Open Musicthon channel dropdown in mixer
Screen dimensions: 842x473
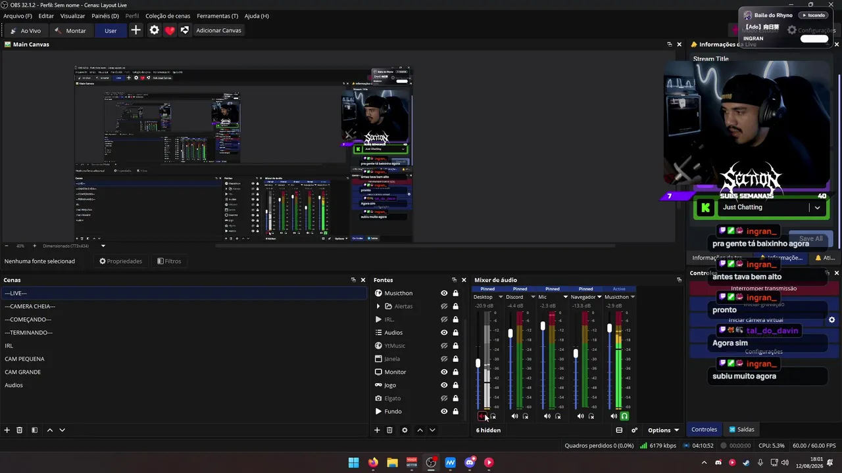point(633,297)
